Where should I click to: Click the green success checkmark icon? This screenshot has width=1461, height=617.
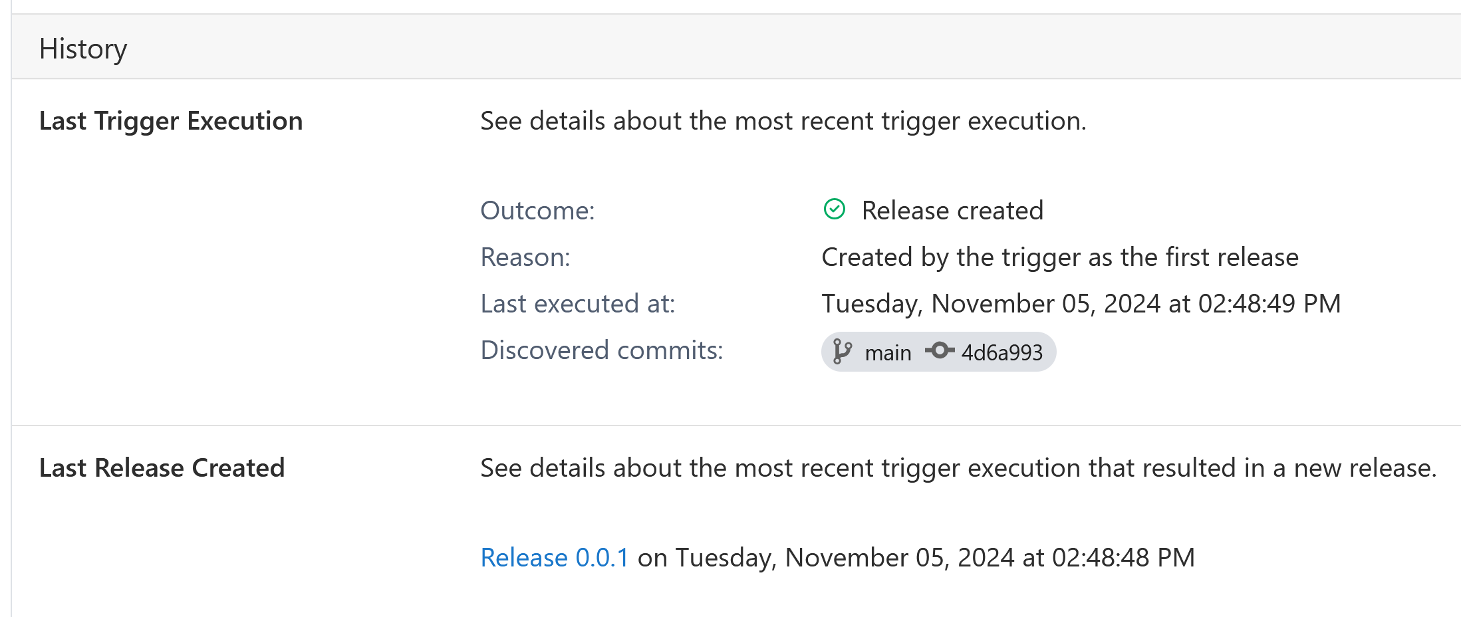coord(834,209)
